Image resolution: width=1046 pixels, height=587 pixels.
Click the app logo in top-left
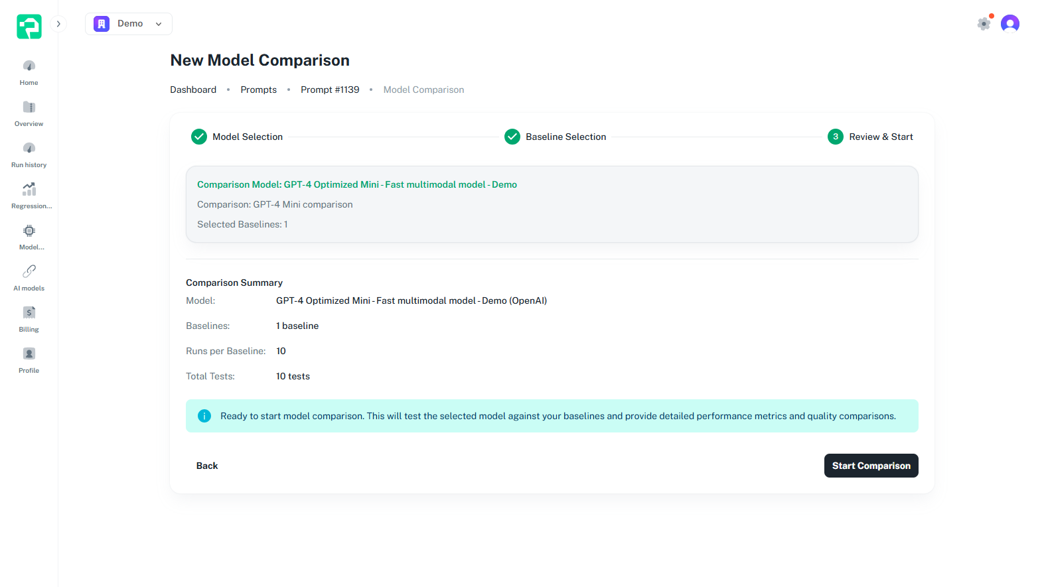click(29, 27)
